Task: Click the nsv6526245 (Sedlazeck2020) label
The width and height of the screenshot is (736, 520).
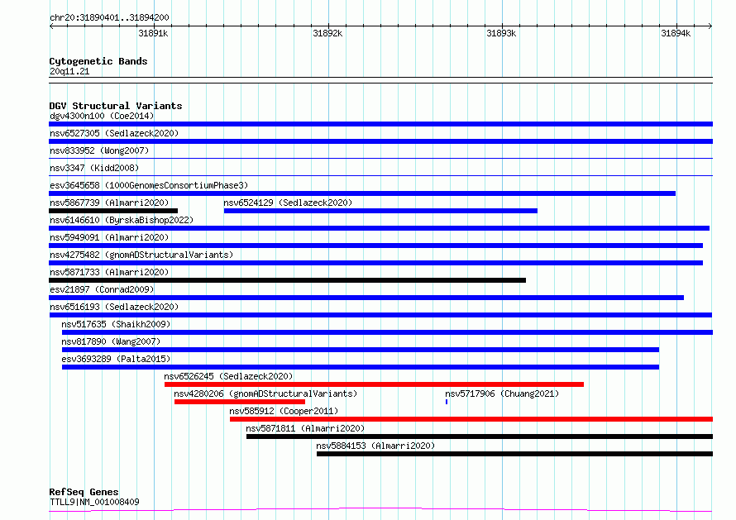Action: coord(228,376)
